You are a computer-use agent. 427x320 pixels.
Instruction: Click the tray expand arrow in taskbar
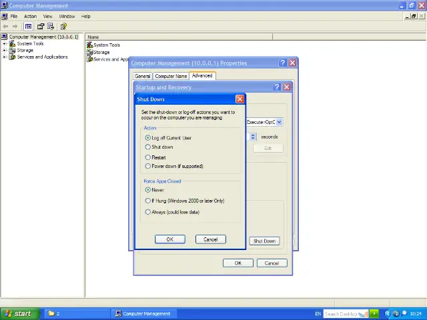click(x=388, y=314)
